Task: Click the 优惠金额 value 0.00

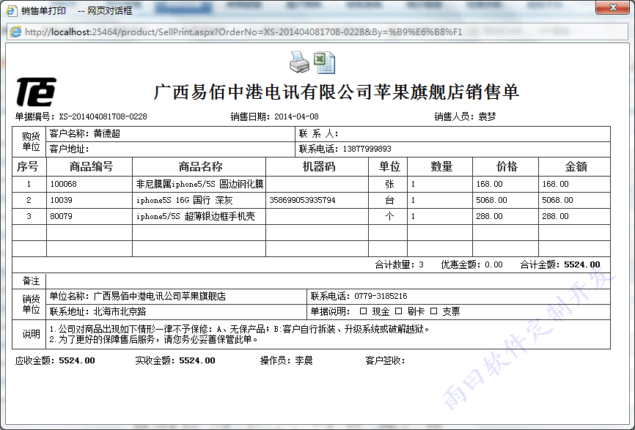Action: click(x=493, y=264)
